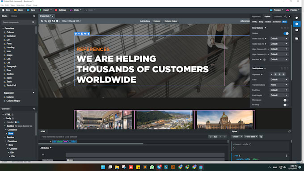Open File Explorer from the Windows taskbar

[117, 167]
